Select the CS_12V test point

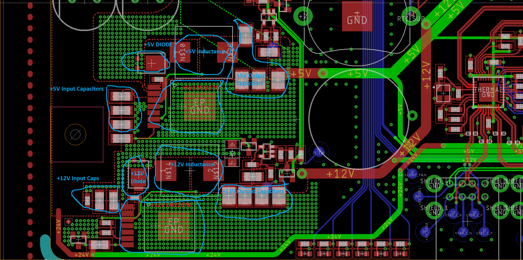point(319,152)
